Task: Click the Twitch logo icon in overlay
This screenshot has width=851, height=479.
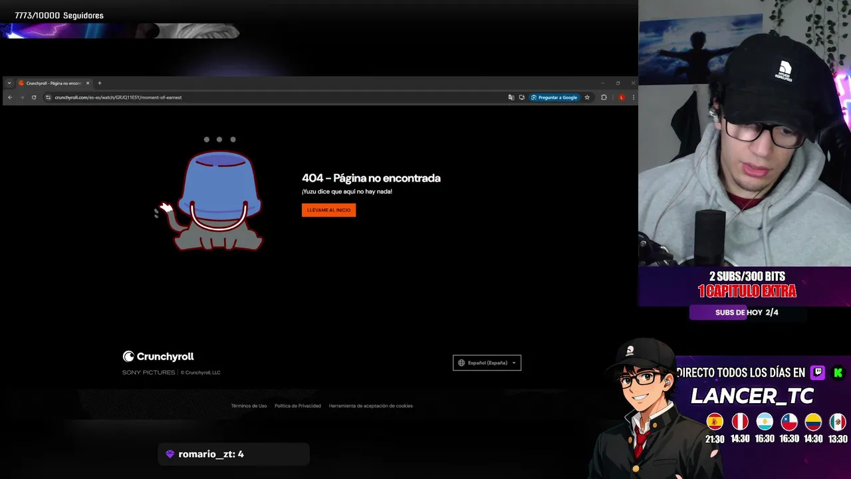Action: (818, 373)
